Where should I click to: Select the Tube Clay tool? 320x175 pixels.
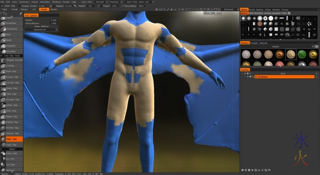point(12,94)
